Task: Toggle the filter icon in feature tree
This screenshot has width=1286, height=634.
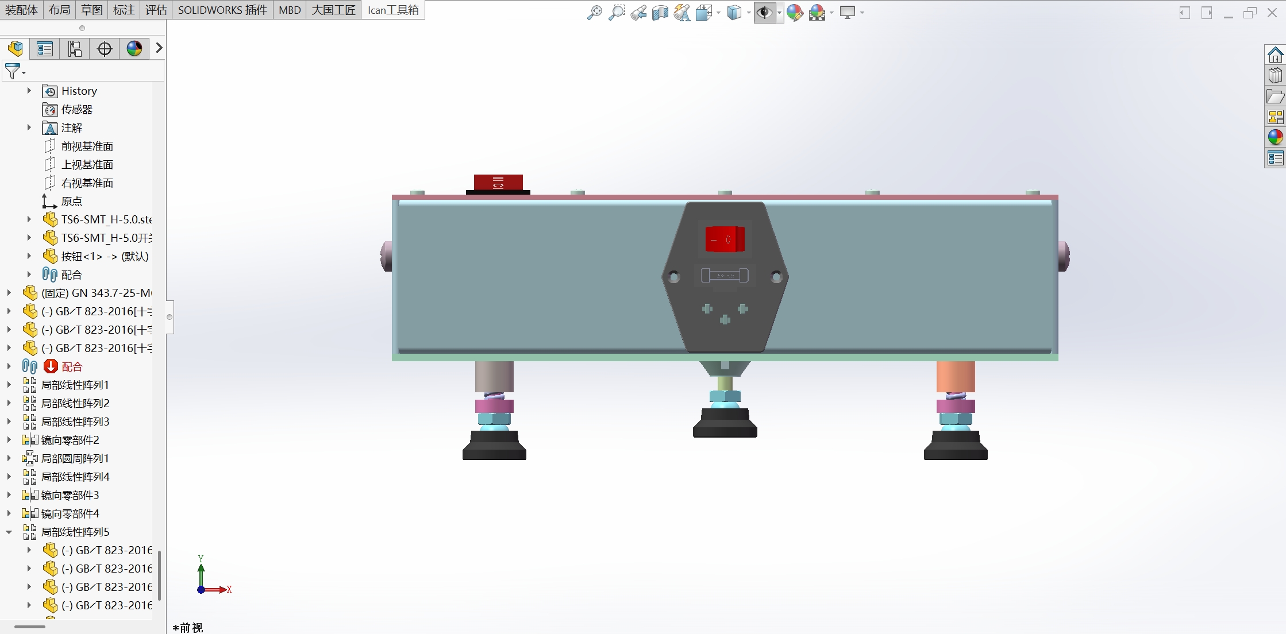Action: tap(11, 72)
